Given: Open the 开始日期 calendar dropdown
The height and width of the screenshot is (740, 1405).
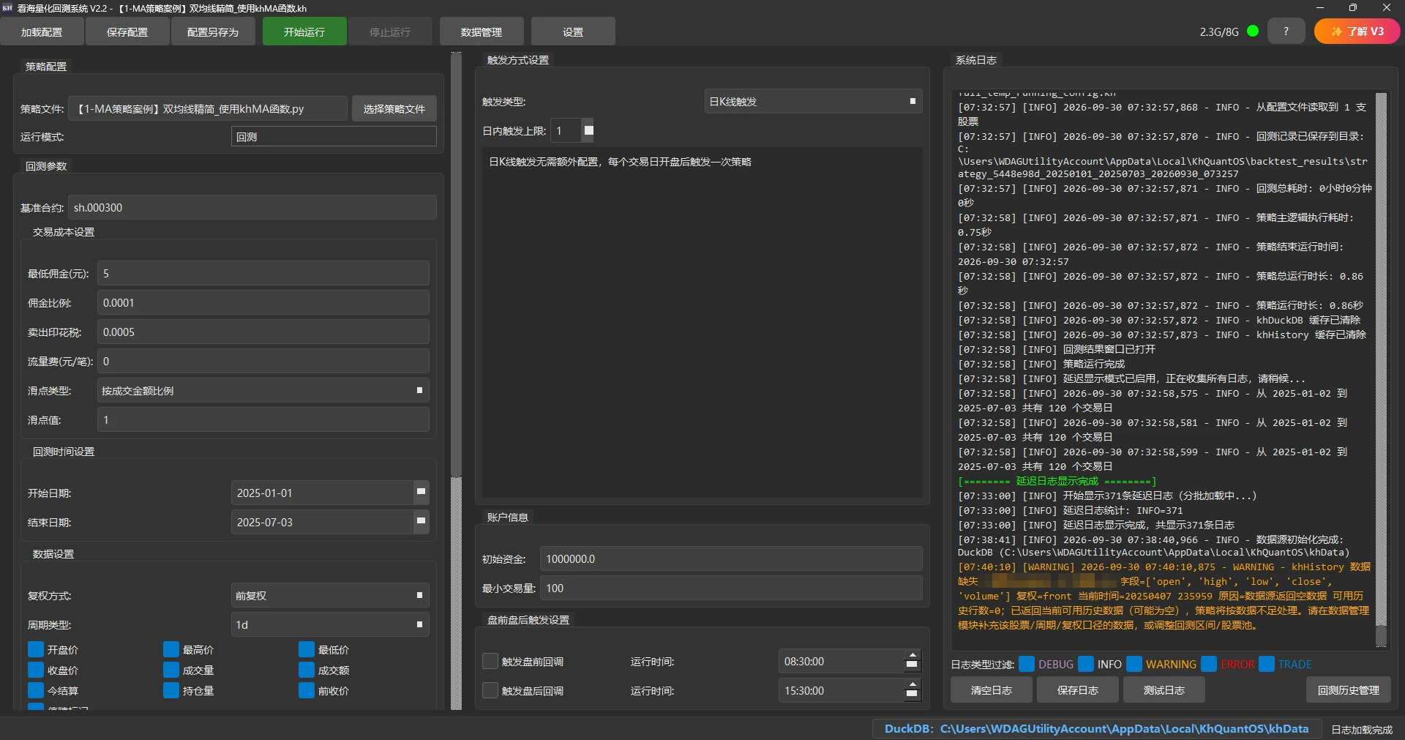Looking at the screenshot, I should [x=421, y=493].
